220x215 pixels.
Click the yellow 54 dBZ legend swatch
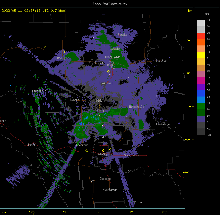point(201,55)
